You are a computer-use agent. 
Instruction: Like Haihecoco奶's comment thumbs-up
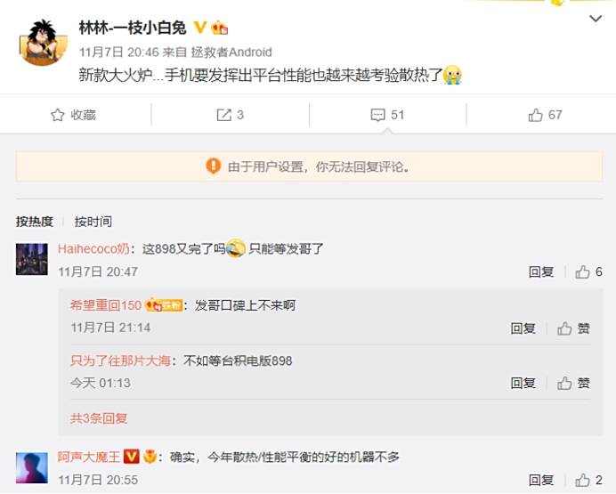click(582, 271)
